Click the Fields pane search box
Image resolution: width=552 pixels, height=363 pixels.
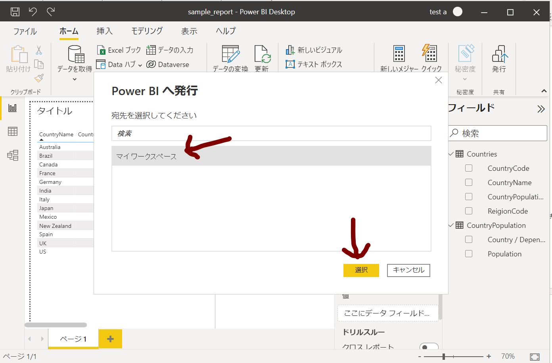(498, 133)
